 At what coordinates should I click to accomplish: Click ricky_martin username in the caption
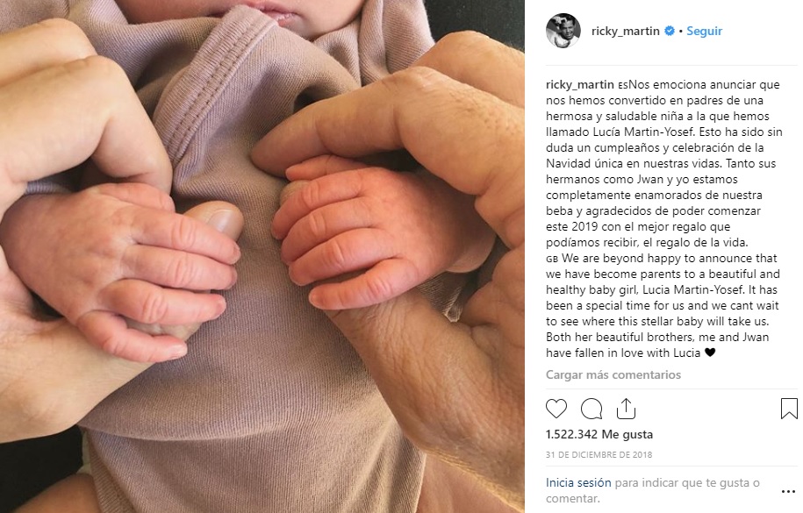tap(580, 84)
